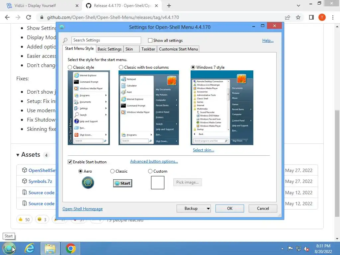Enable Show all settings checkbox
Image resolution: width=340 pixels, height=255 pixels.
tap(150, 40)
